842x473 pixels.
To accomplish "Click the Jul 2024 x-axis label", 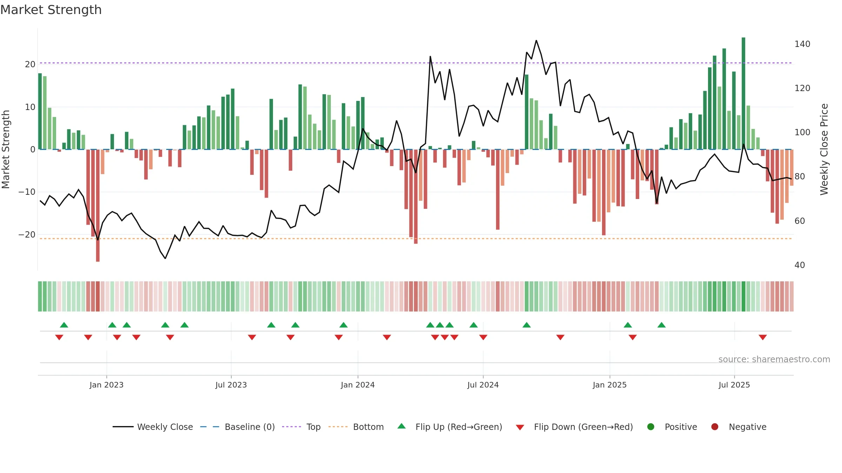I will point(483,385).
